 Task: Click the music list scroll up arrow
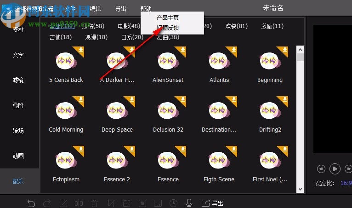(300, 50)
